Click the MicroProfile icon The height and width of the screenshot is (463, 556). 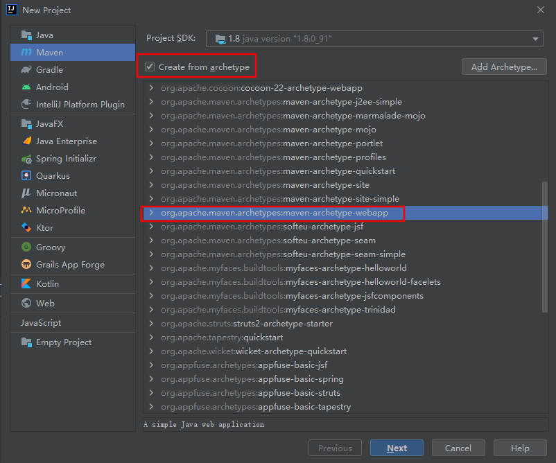pyautogui.click(x=26, y=210)
